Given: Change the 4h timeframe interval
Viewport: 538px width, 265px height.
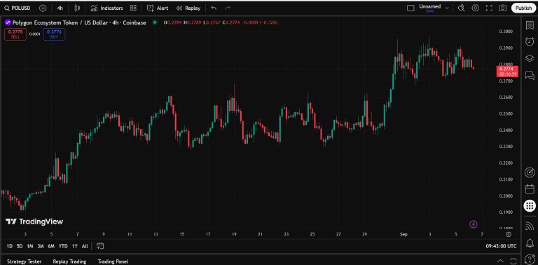Looking at the screenshot, I should pos(60,8).
